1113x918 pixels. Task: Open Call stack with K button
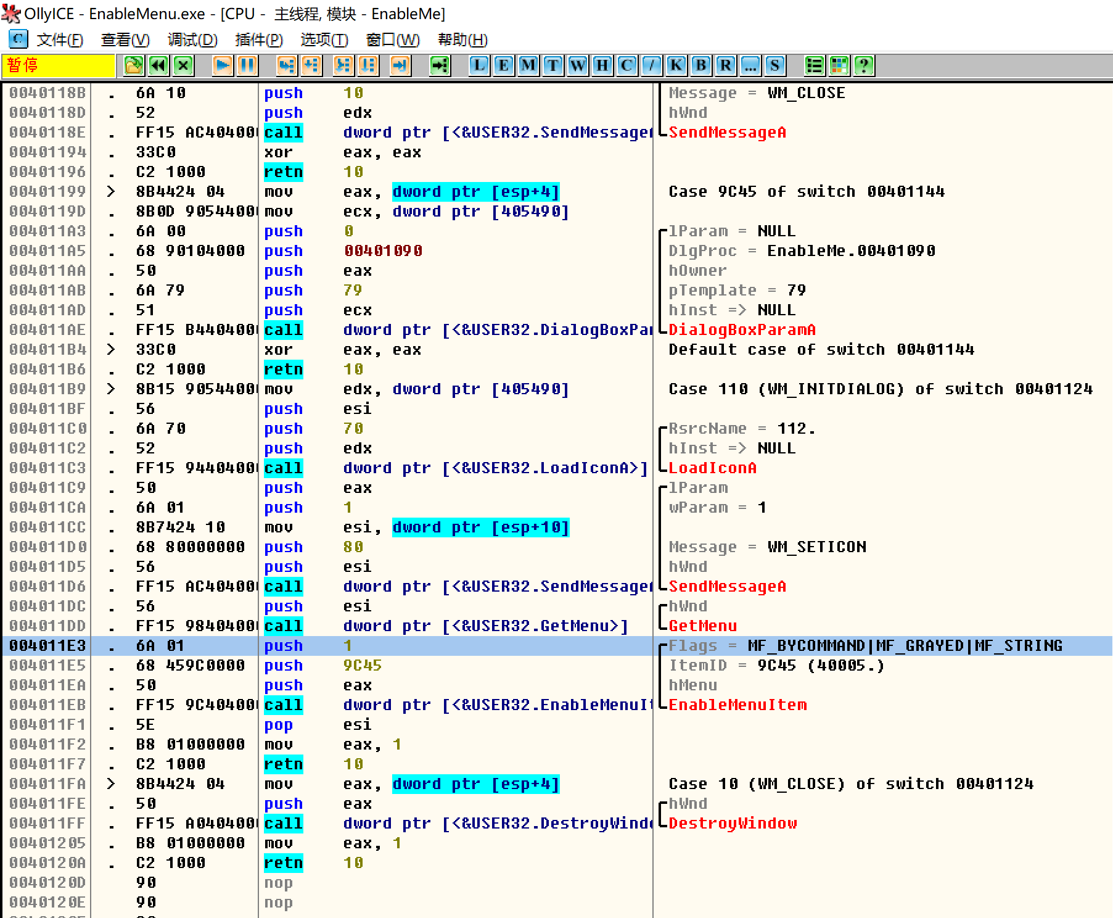pyautogui.click(x=676, y=65)
